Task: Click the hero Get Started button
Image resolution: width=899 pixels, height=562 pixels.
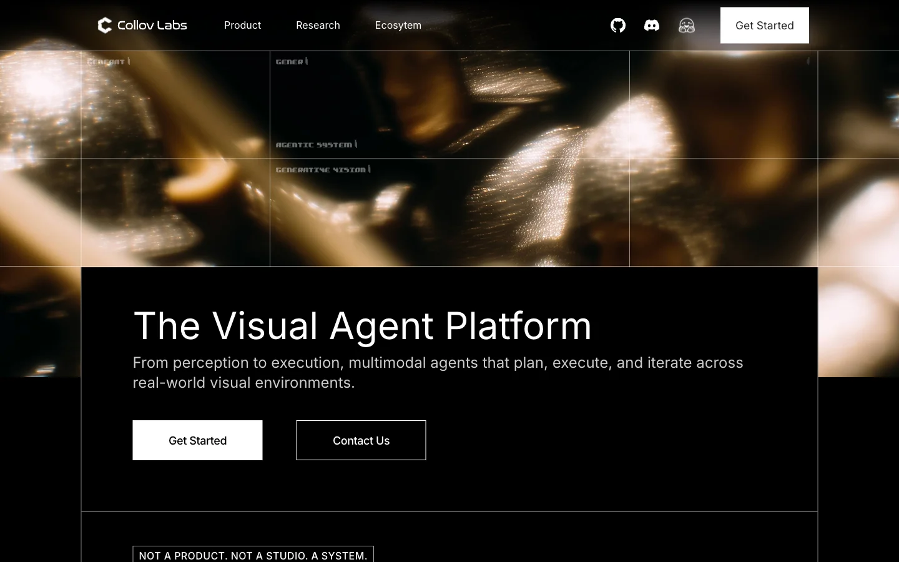Action: [197, 440]
